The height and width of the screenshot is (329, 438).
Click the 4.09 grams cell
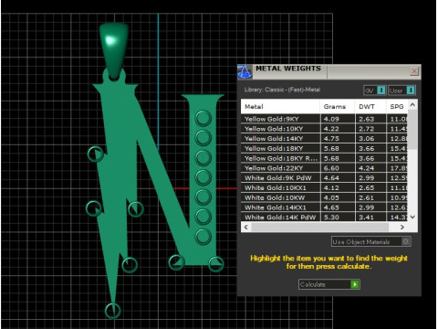338,119
